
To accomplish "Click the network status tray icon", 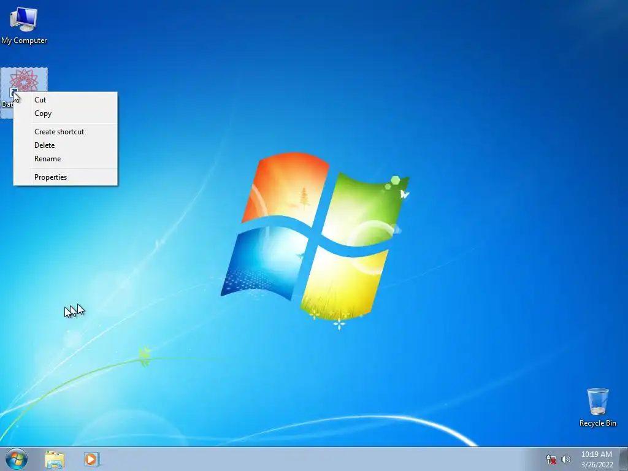I will point(551,459).
